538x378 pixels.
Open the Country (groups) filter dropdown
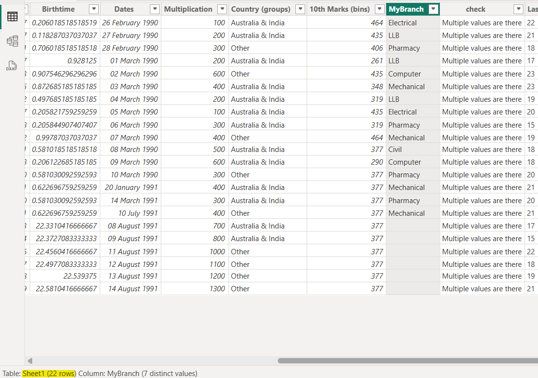tap(300, 9)
